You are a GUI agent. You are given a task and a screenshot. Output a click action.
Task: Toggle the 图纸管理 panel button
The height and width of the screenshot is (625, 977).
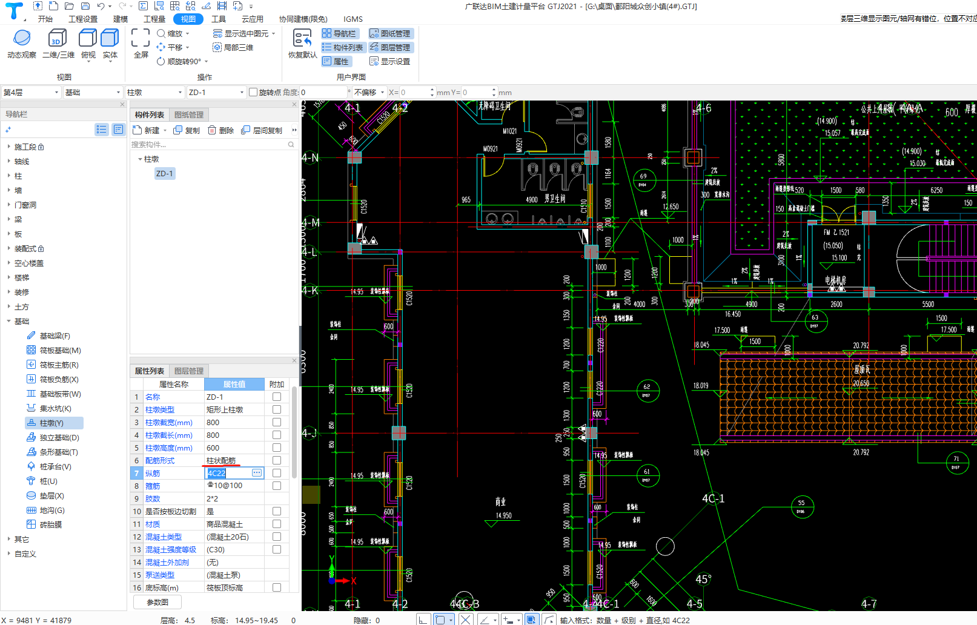coord(390,33)
